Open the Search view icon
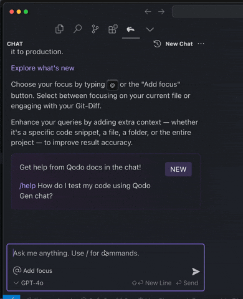This screenshot has height=299, width=243. [77, 29]
